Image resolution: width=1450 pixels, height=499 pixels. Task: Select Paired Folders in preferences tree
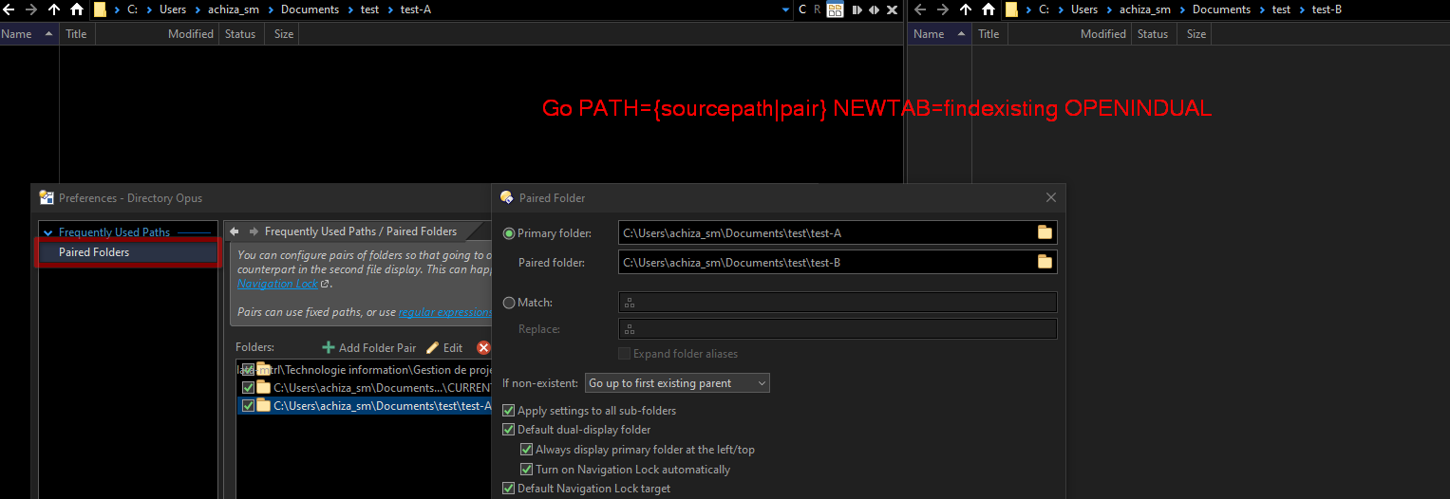pos(94,252)
